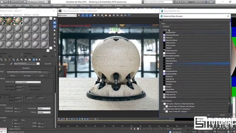Screen dimensions: 236x133
Task: Click the green channel button in V-Ray frame buffer
Action: point(87,16)
